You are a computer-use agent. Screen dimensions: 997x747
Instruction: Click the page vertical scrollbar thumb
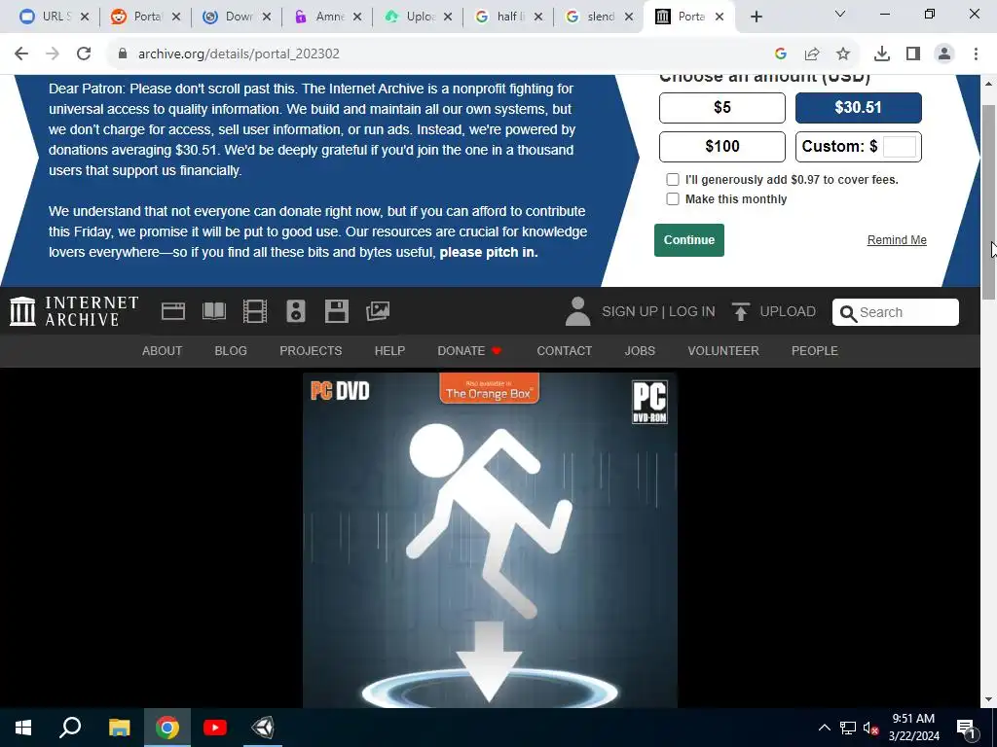coord(988,202)
